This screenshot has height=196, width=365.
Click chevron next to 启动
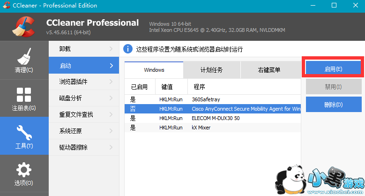(111, 66)
